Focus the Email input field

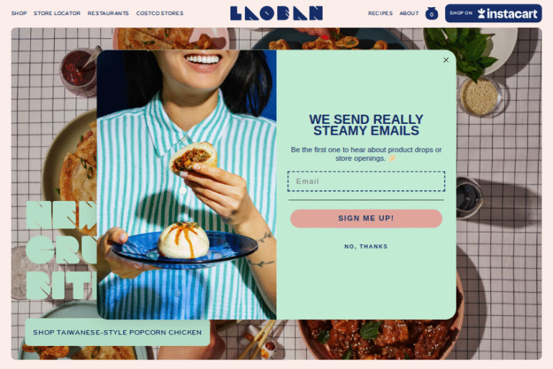point(366,181)
